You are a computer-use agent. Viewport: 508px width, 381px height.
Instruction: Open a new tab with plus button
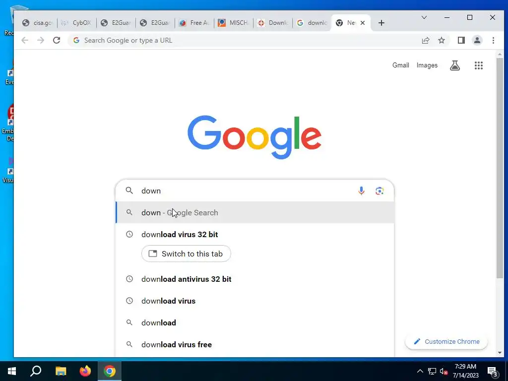(381, 23)
